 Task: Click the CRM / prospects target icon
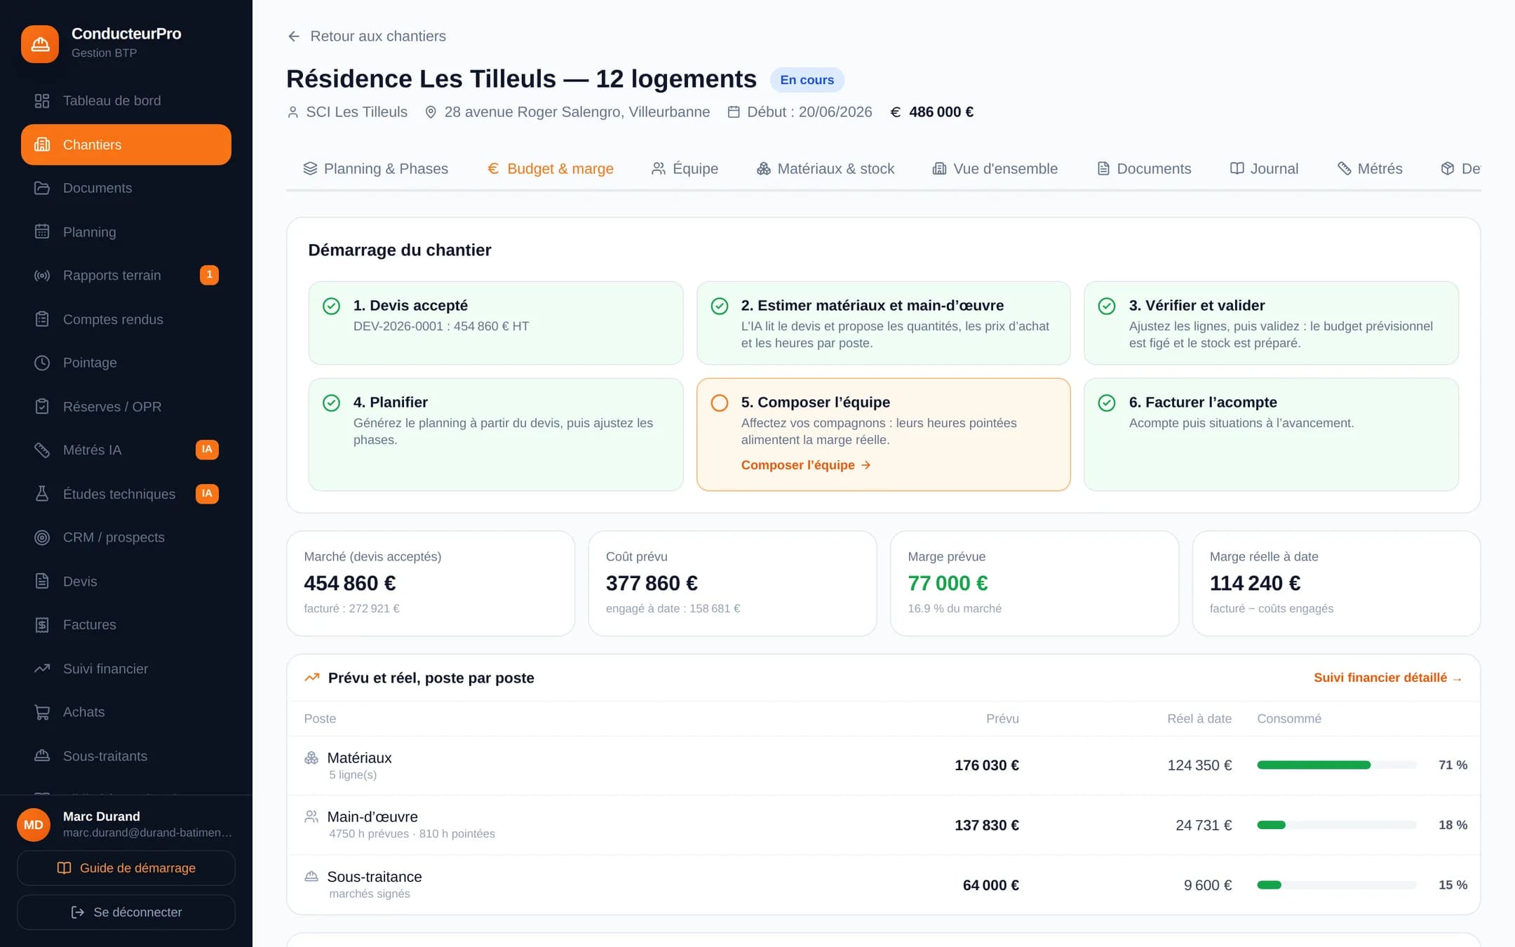coord(42,537)
